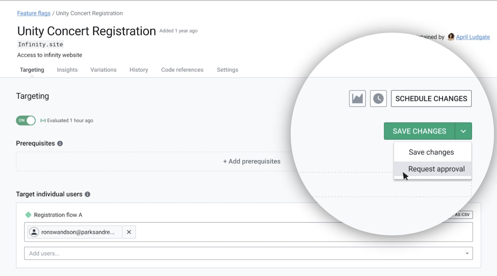
Task: Click the Added 1 year ago text
Action: [x=178, y=31]
